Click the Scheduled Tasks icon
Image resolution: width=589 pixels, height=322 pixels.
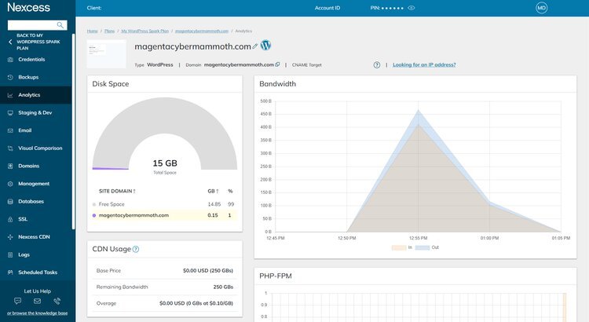click(10, 273)
